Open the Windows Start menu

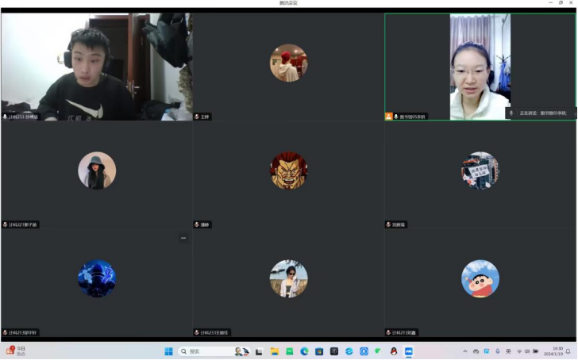(x=168, y=351)
